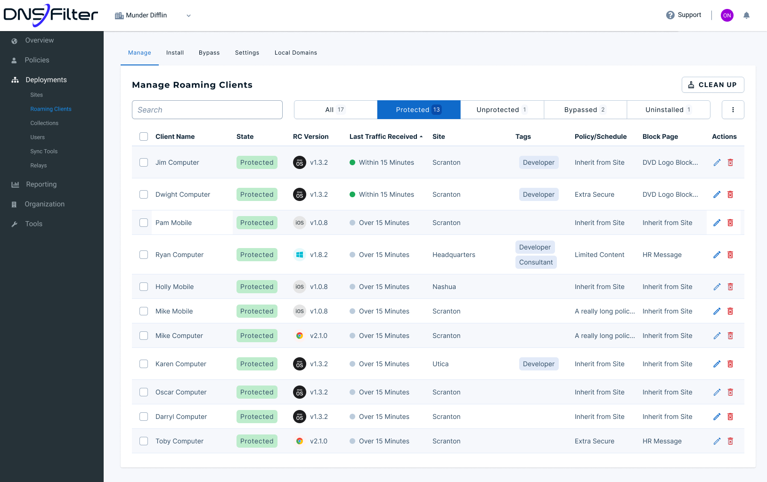Click the edit pencil icon for Jim Computer

[717, 162]
